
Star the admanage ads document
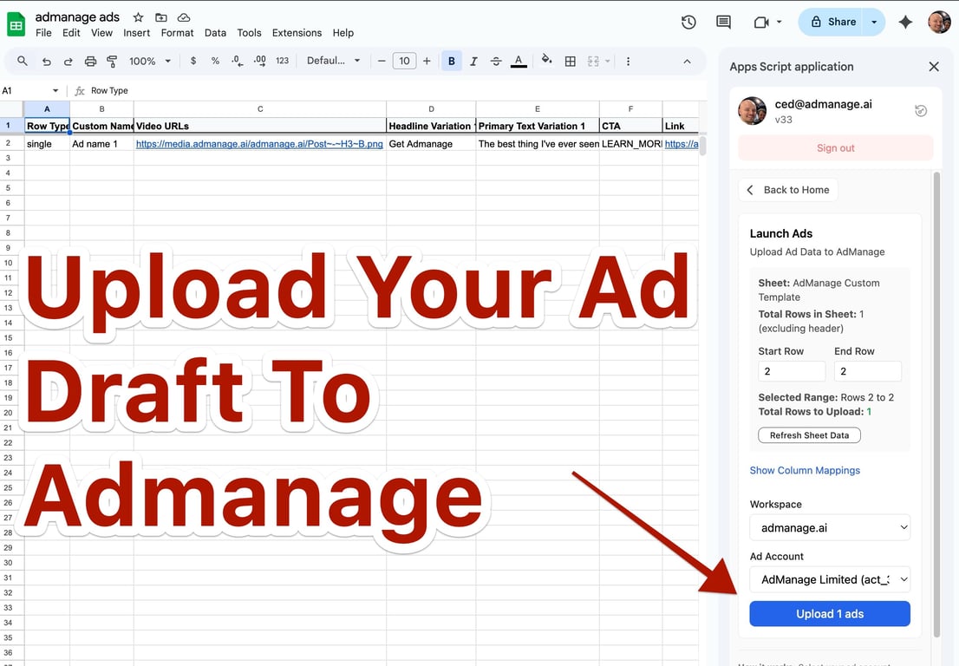138,17
